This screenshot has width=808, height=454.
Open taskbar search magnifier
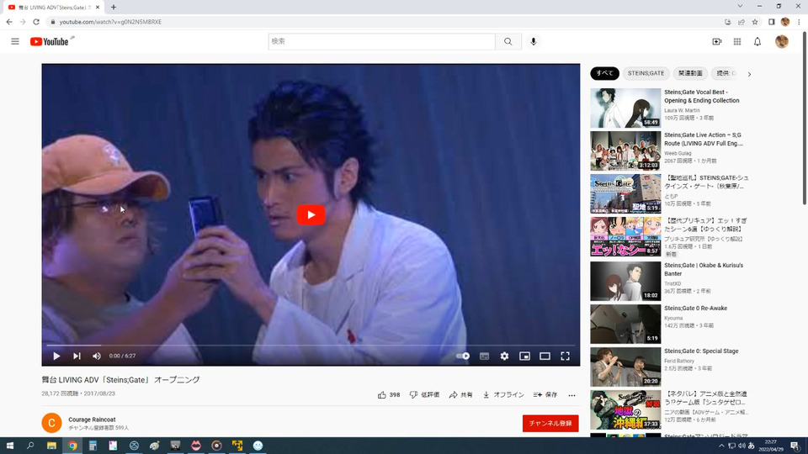click(30, 446)
